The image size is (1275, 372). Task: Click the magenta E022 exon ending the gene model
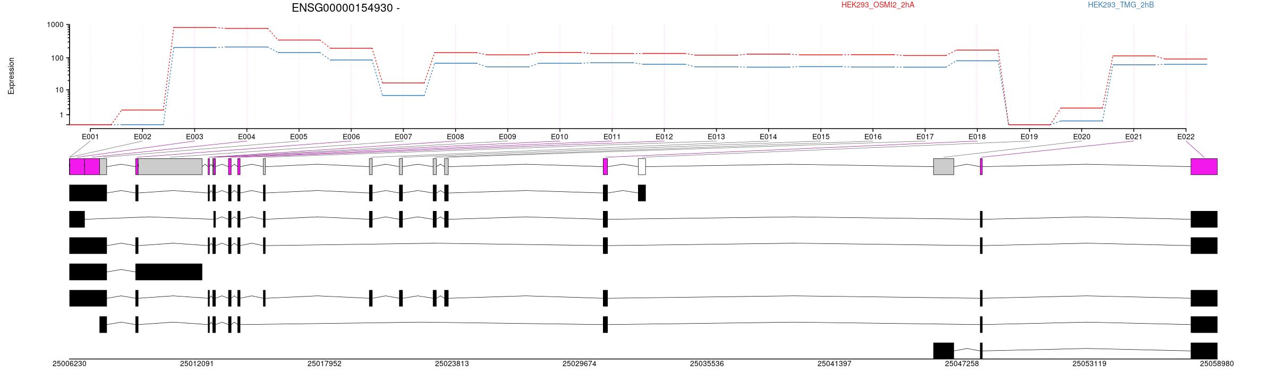[x=1204, y=166]
